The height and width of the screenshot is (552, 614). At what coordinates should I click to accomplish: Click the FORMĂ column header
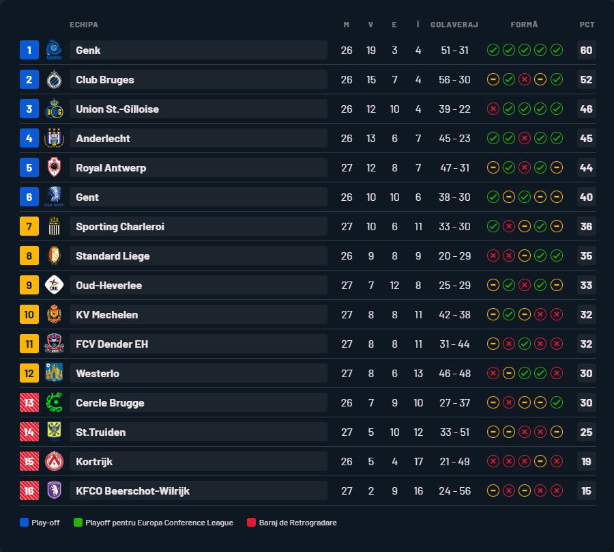524,25
